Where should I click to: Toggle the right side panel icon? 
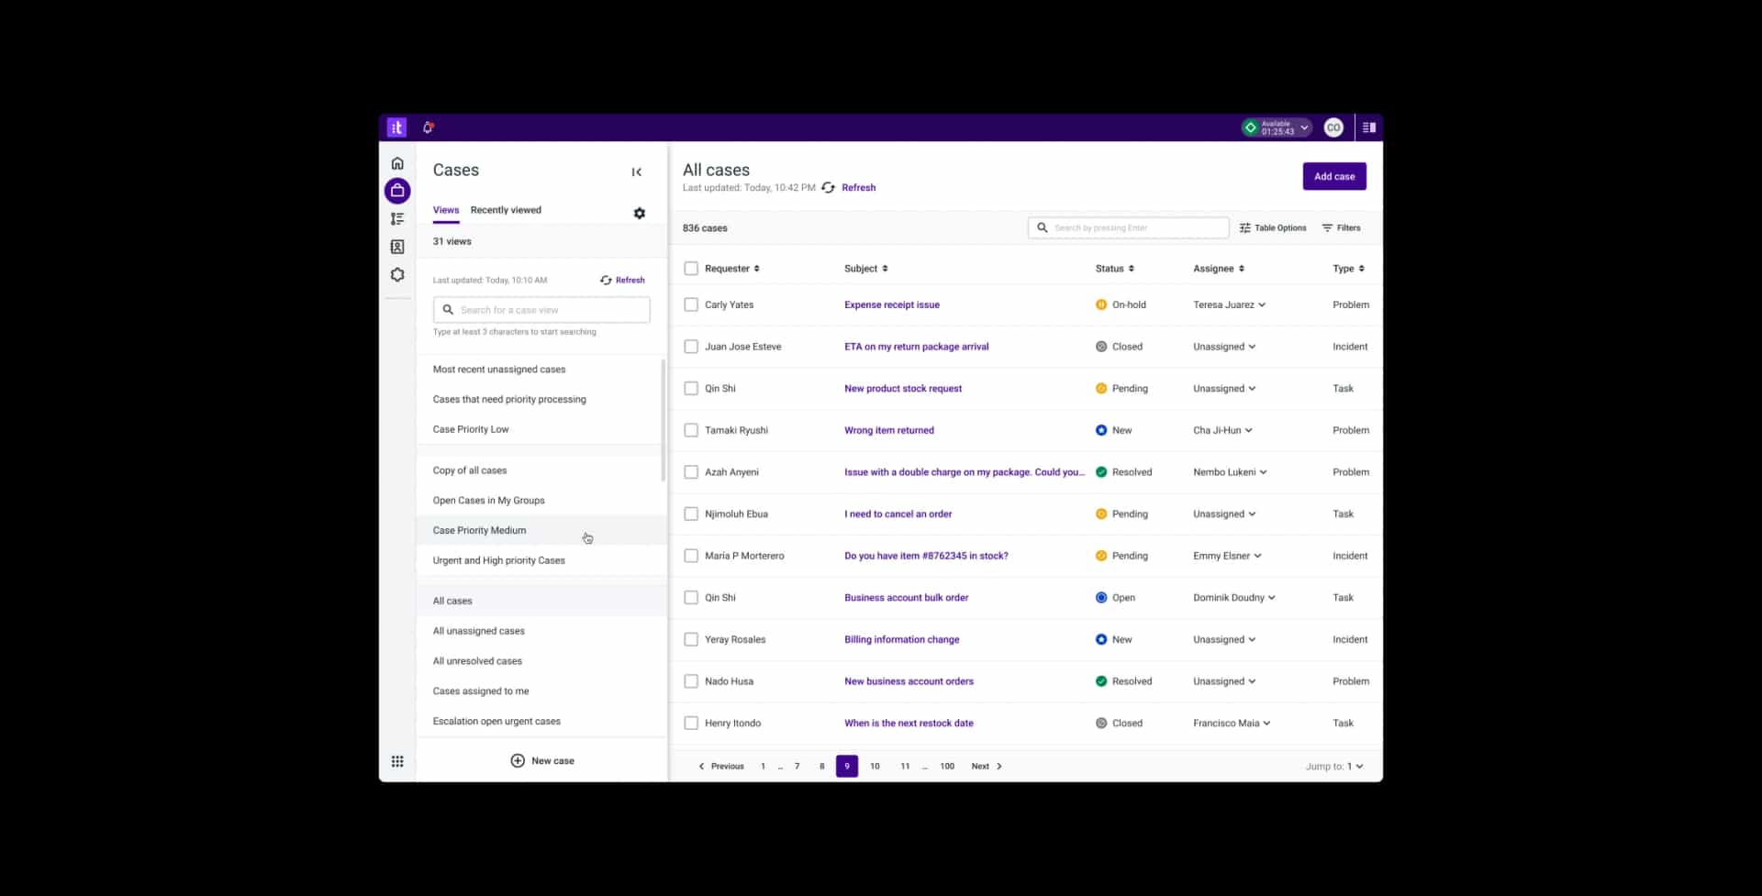(x=1368, y=127)
